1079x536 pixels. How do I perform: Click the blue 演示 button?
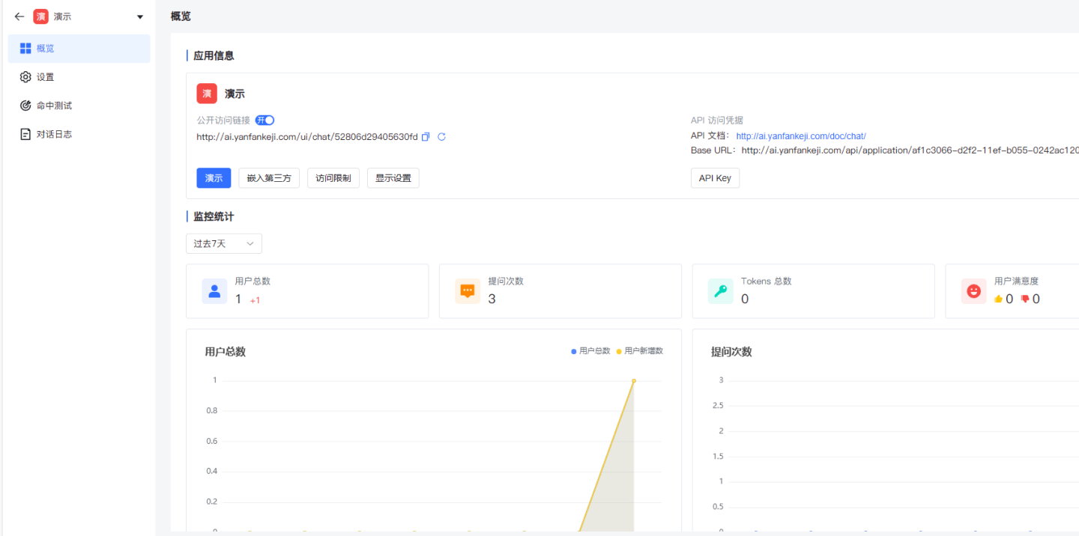[x=214, y=178]
